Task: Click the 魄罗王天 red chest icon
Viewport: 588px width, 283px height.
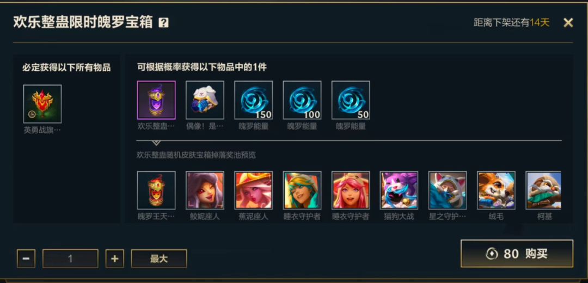Action: tap(156, 190)
